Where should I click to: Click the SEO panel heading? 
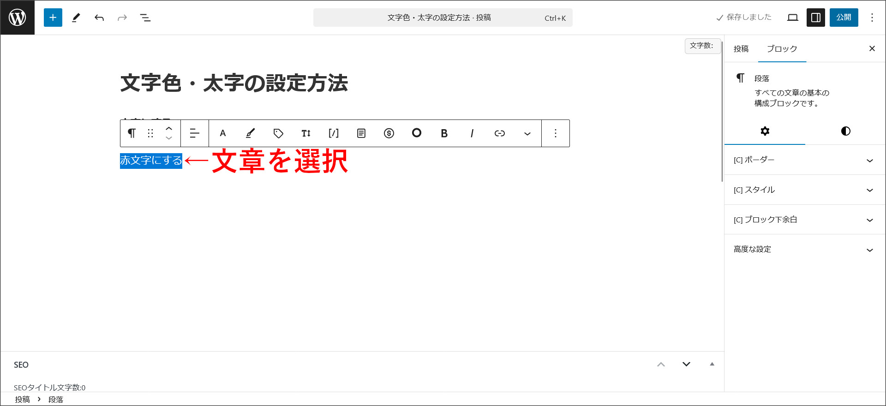[x=21, y=365]
